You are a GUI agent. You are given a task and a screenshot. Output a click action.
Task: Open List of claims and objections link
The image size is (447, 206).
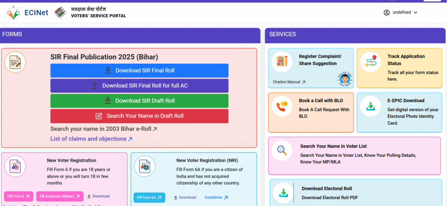(x=92, y=139)
